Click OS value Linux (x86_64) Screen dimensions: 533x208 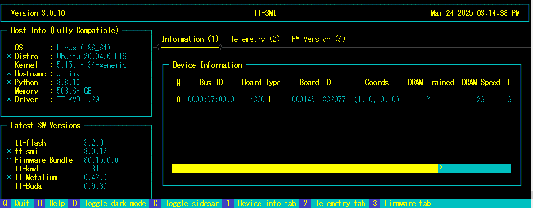pos(84,48)
